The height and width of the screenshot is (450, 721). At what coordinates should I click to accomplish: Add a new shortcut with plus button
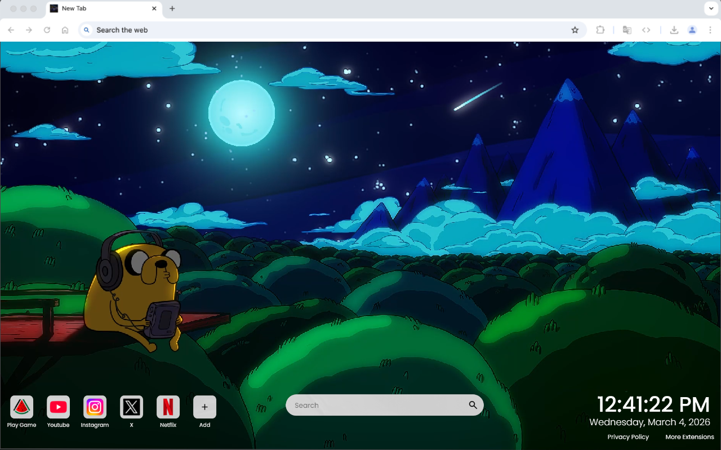tap(204, 407)
